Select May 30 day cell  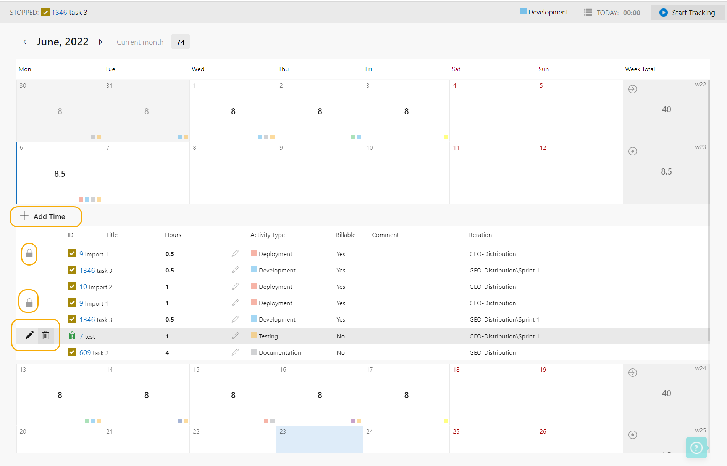[60, 111]
